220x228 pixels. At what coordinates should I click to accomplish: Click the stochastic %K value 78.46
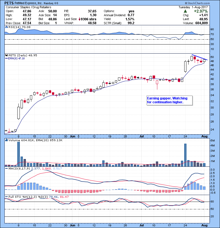click(x=53, y=197)
